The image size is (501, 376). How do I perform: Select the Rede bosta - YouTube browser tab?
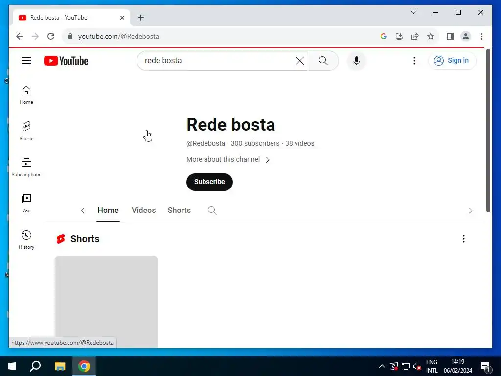coord(71,18)
